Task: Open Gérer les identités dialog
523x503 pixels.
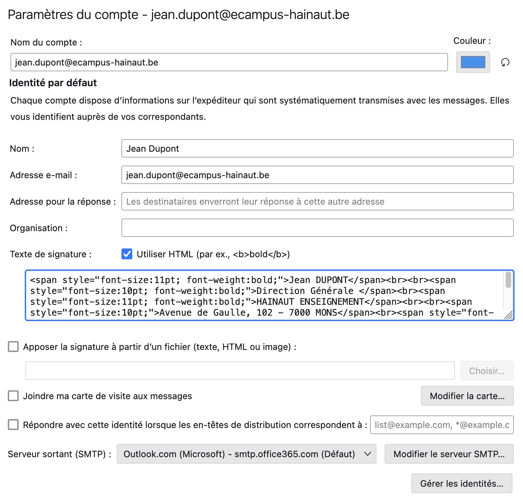Action: 461,484
